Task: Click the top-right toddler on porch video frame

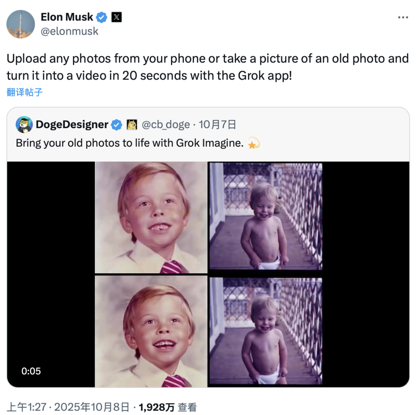Action: [x=266, y=216]
